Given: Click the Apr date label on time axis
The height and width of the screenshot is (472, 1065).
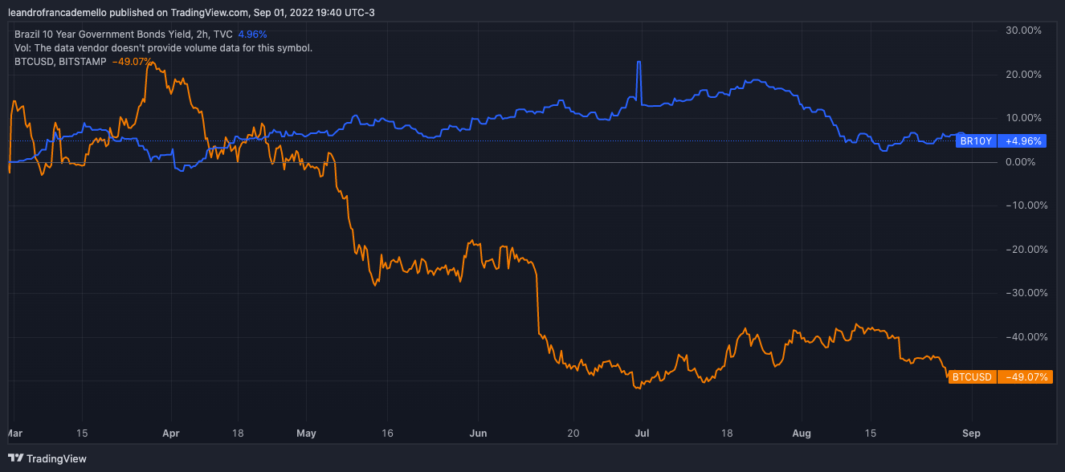Looking at the screenshot, I should (x=170, y=433).
